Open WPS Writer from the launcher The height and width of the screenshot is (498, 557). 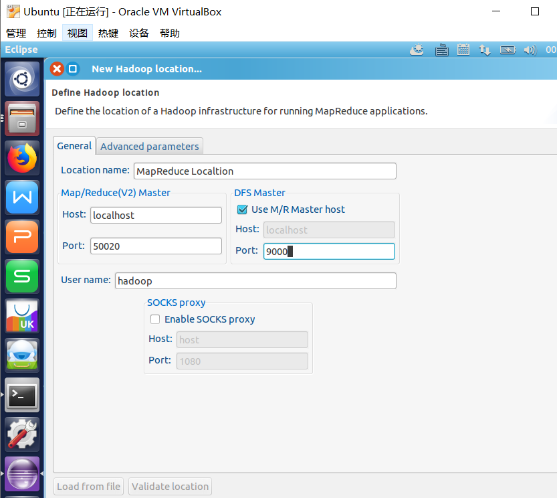click(x=22, y=197)
